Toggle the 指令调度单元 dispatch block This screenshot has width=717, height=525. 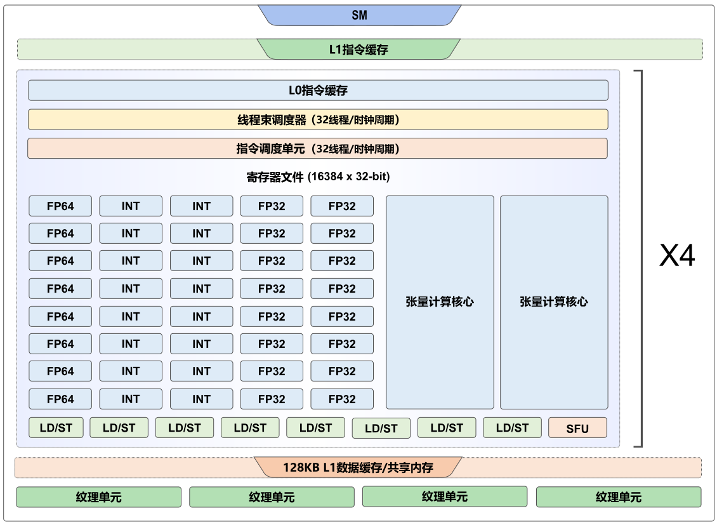[317, 149]
